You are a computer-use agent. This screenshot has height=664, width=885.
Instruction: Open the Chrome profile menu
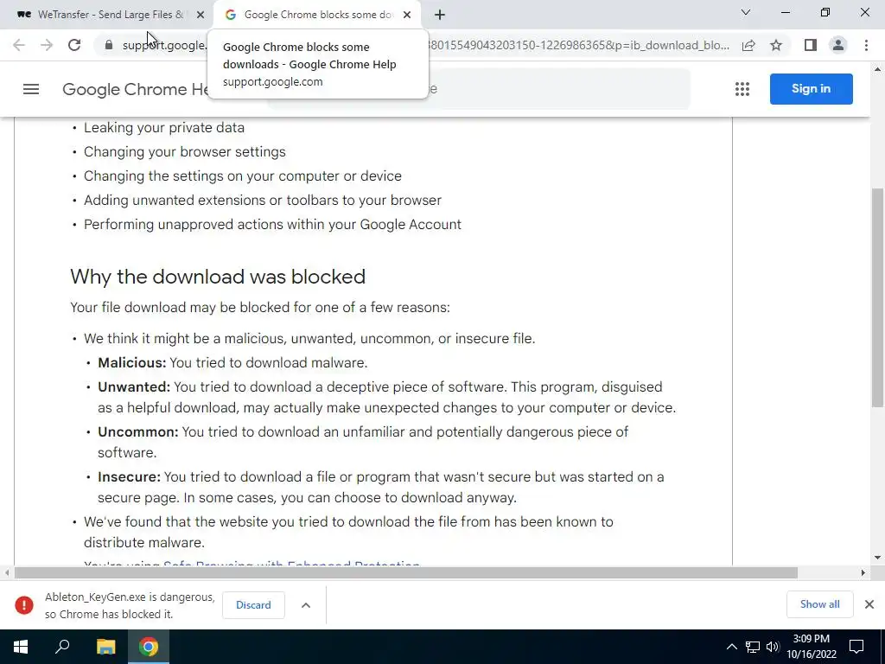click(x=838, y=45)
